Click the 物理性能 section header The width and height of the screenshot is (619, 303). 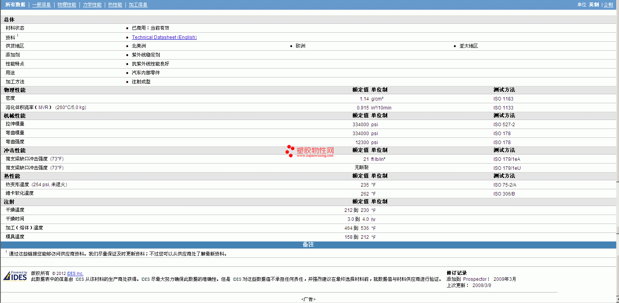14,90
